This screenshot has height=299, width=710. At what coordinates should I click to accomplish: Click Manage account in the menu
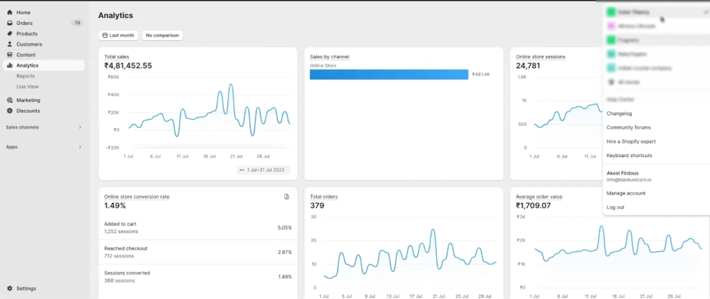pyautogui.click(x=625, y=193)
